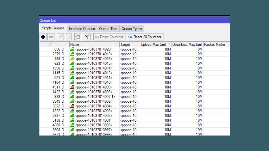The height and width of the screenshot is (151, 269).
Task: Open the Queue Tree tab
Action: (108, 29)
